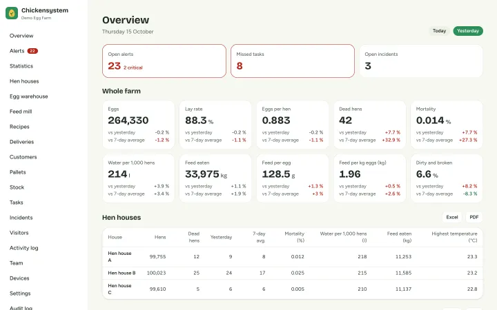Viewport: 497px width, 310px height.
Task: Click Water per 1,000 hens card
Action: [139, 178]
